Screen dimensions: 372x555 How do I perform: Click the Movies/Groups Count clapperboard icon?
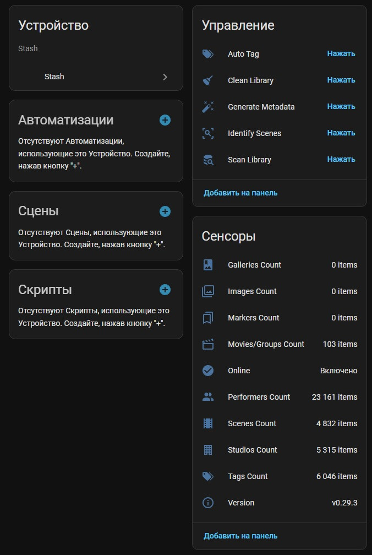pyautogui.click(x=207, y=344)
